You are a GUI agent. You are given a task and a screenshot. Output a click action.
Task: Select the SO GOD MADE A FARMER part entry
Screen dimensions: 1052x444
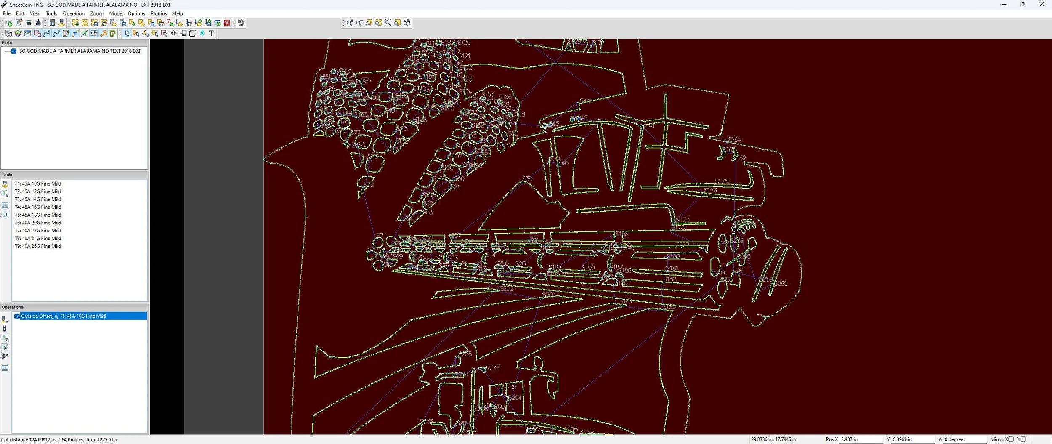tap(80, 51)
